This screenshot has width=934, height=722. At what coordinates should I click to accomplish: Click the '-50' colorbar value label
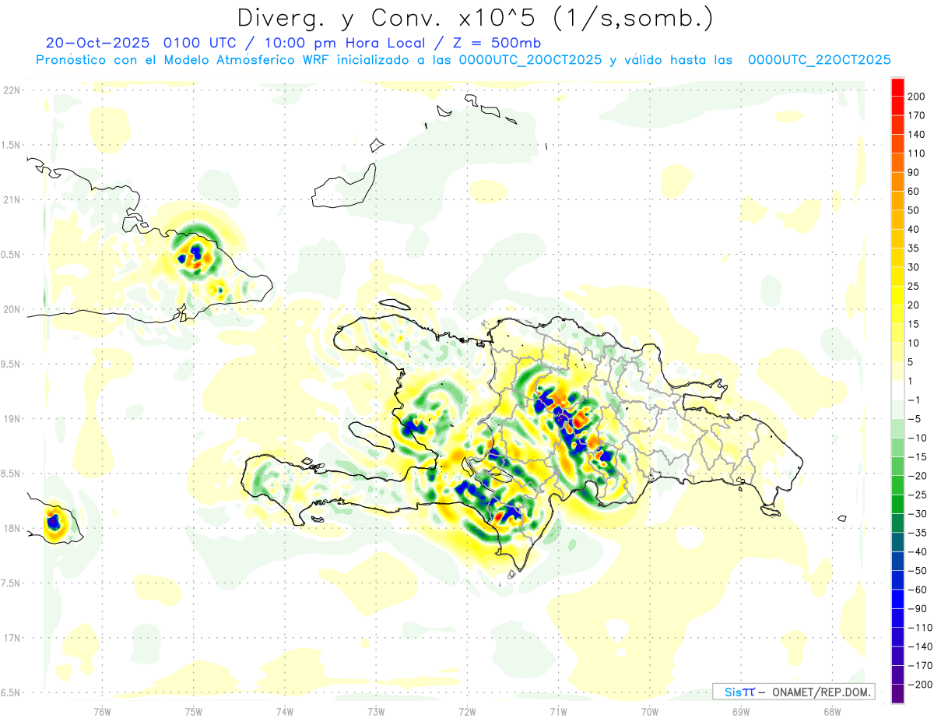point(916,570)
